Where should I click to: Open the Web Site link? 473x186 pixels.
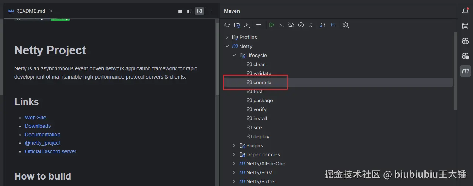tap(35, 118)
